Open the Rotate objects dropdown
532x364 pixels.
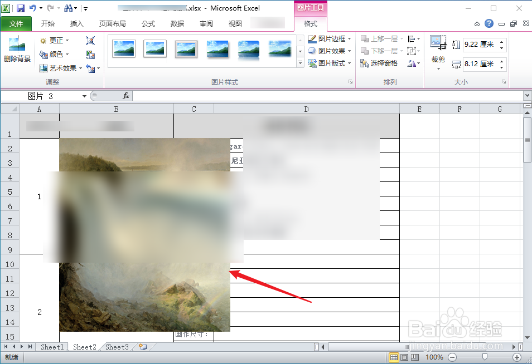(x=414, y=63)
